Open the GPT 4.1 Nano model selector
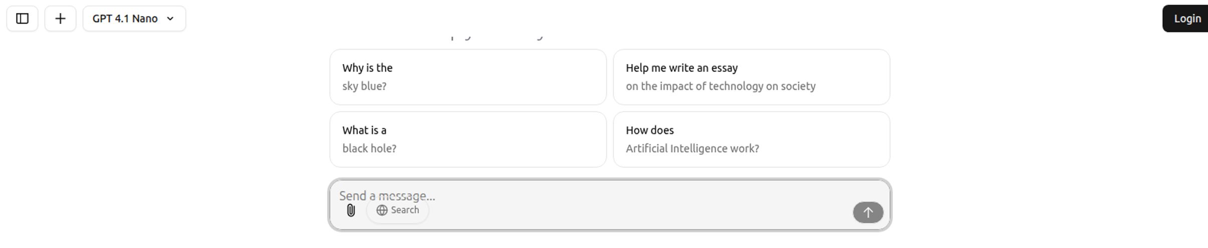The height and width of the screenshot is (248, 1208). coord(134,18)
